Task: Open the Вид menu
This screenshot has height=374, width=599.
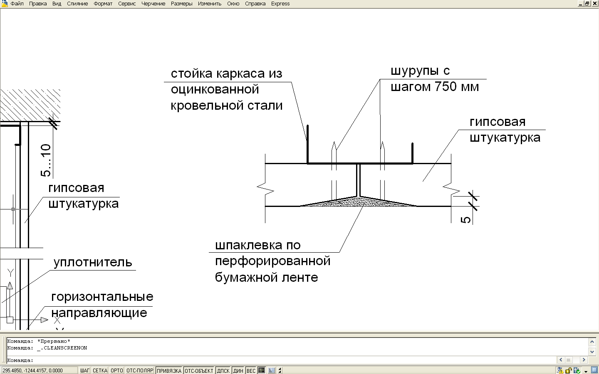Action: [57, 4]
